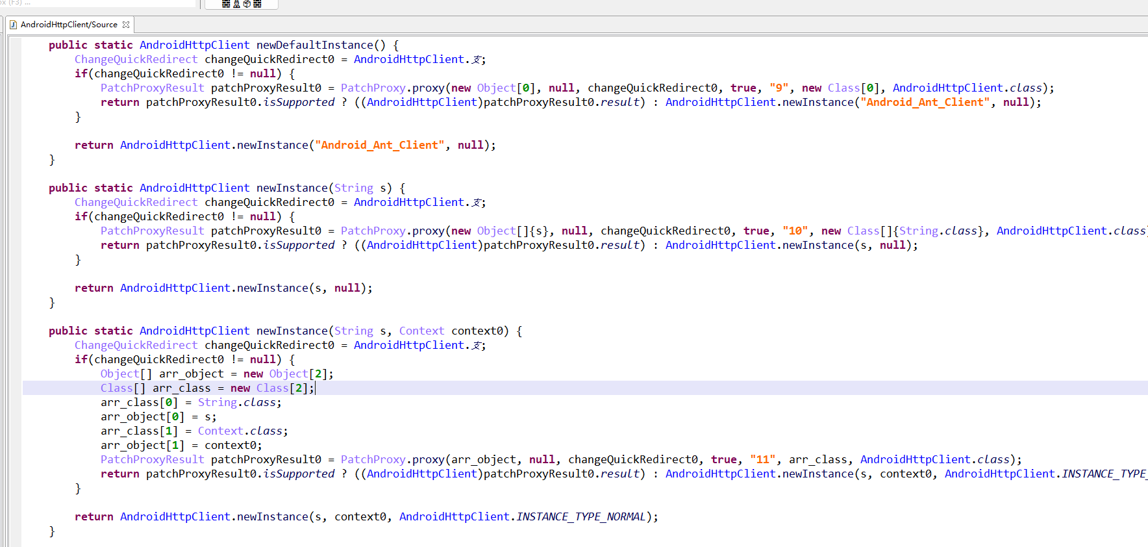Close the AndroidHttpClient/Source tab

(126, 25)
